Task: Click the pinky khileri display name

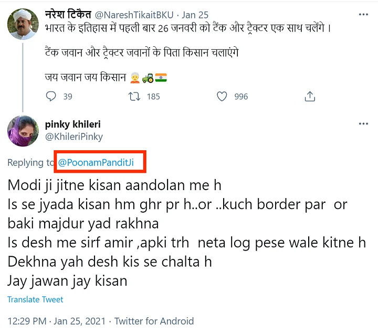Action: pos(73,124)
